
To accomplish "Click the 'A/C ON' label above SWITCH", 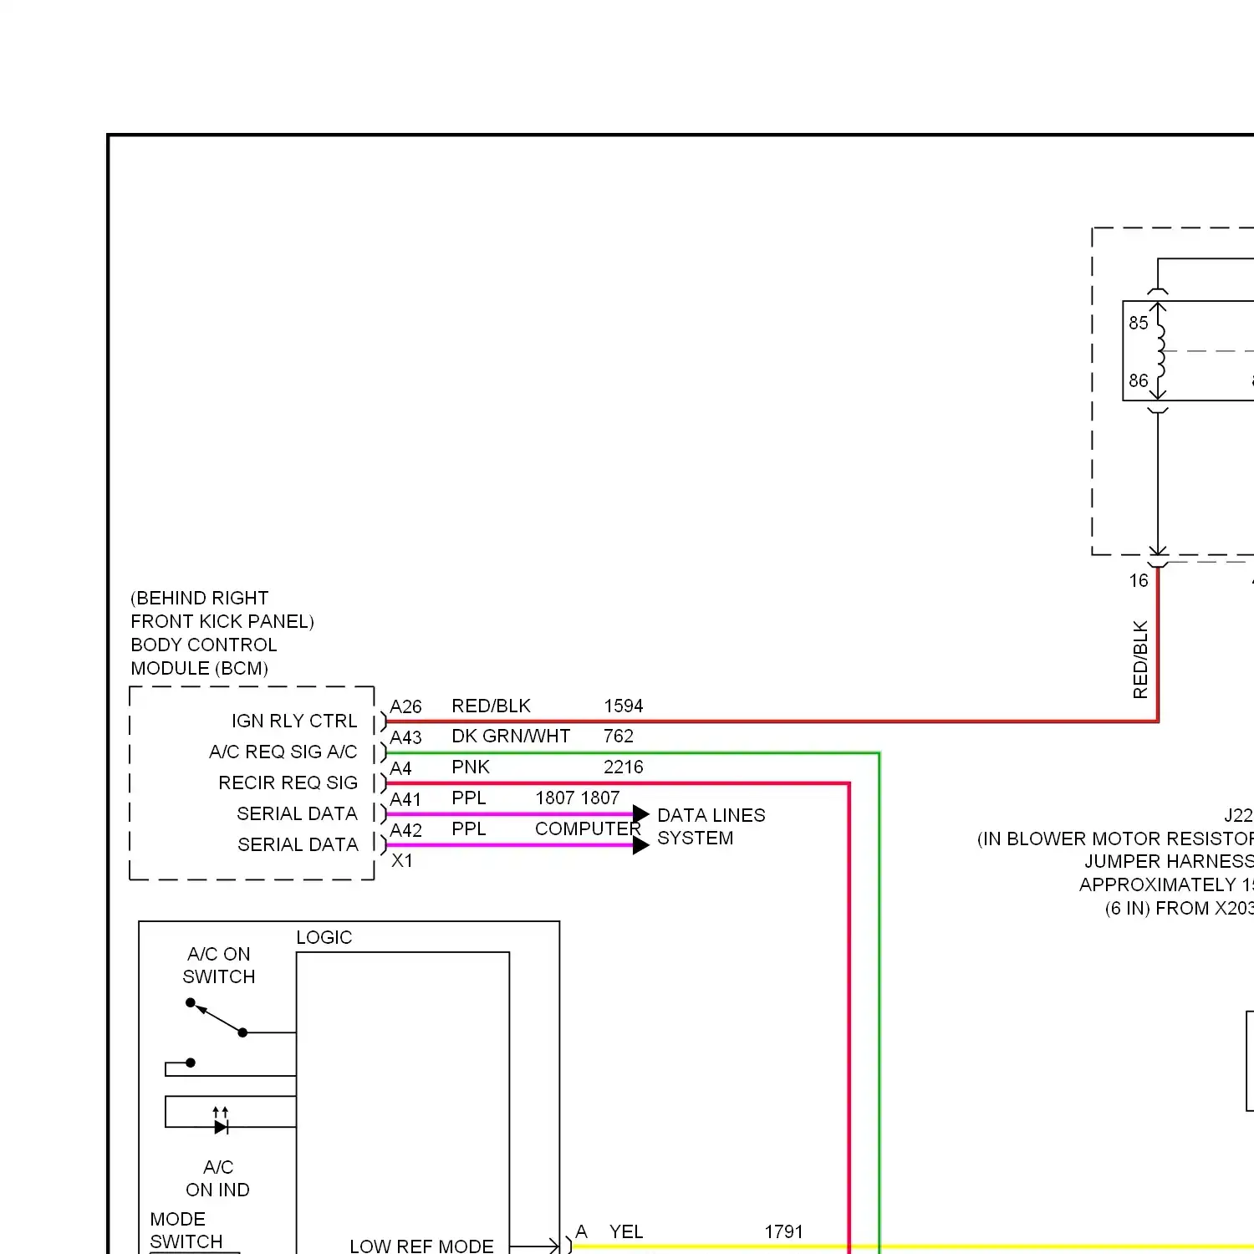I will pos(219,954).
